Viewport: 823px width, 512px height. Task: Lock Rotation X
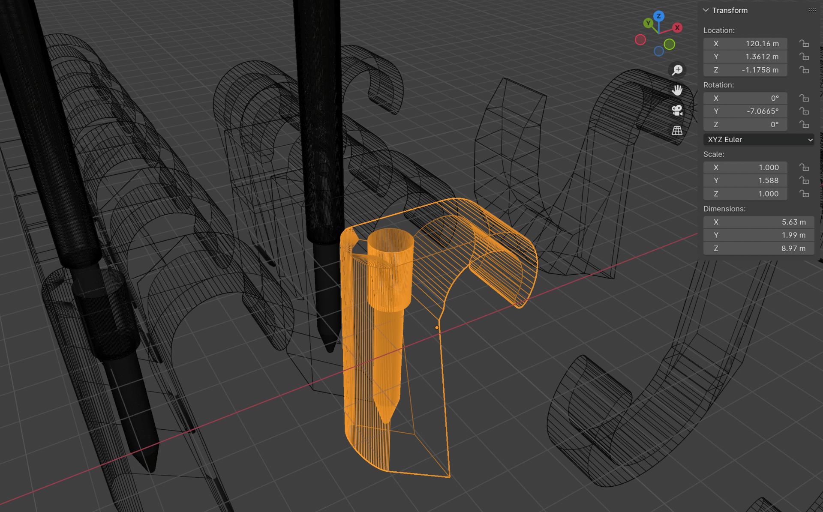(x=804, y=98)
